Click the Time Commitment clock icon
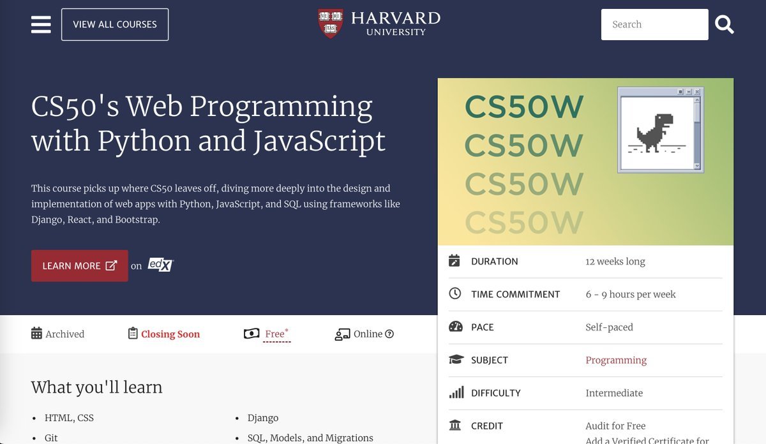This screenshot has width=766, height=444. pyautogui.click(x=454, y=294)
